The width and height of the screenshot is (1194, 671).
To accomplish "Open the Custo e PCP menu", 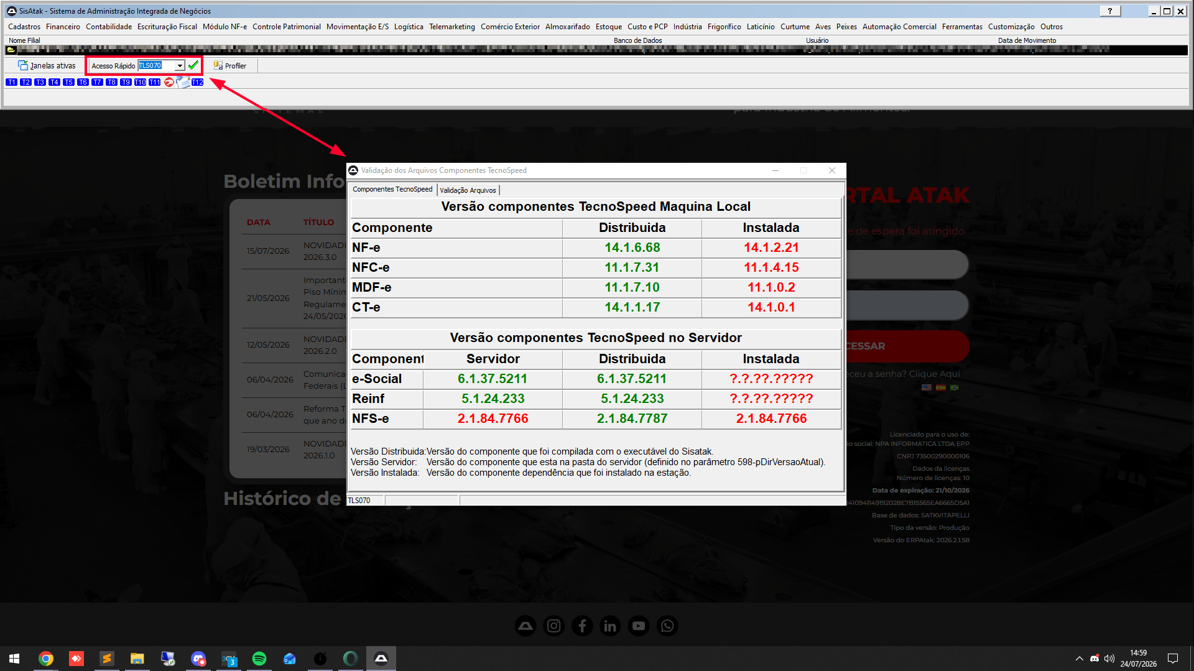I will [x=647, y=27].
